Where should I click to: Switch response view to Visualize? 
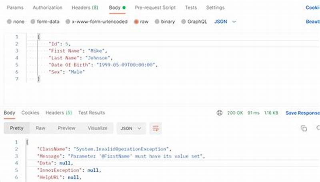(98, 128)
